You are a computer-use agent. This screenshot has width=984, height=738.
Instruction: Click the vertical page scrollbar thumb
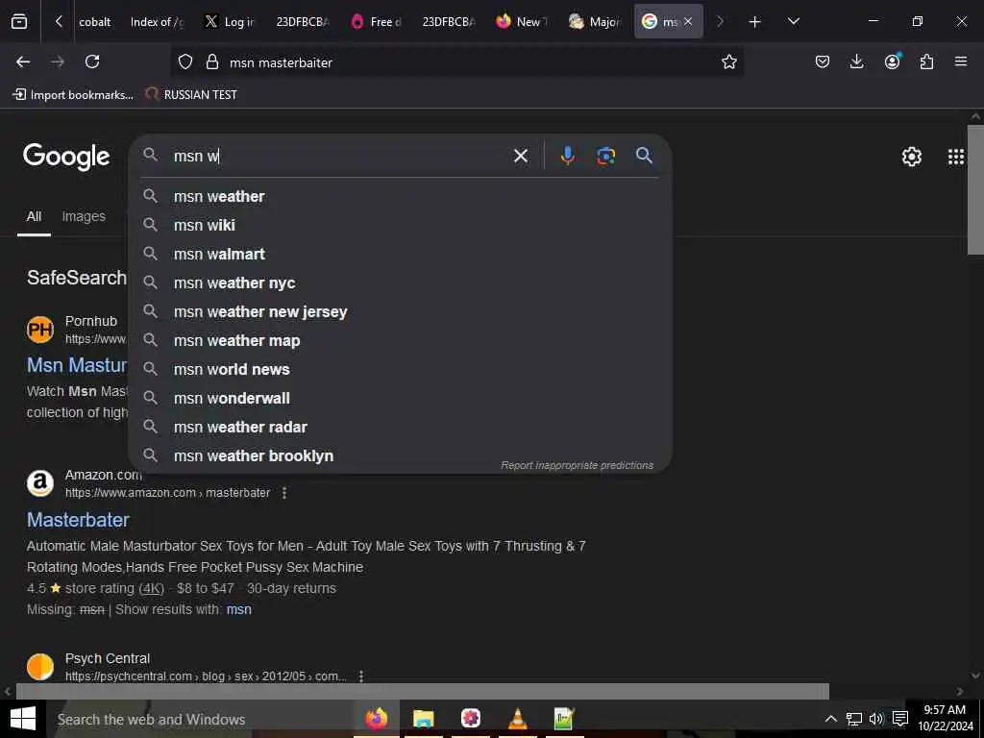click(x=975, y=189)
